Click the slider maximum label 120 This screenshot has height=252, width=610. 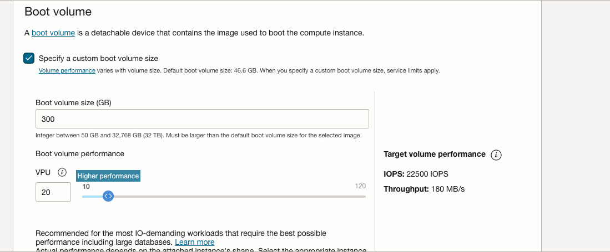[x=360, y=186]
